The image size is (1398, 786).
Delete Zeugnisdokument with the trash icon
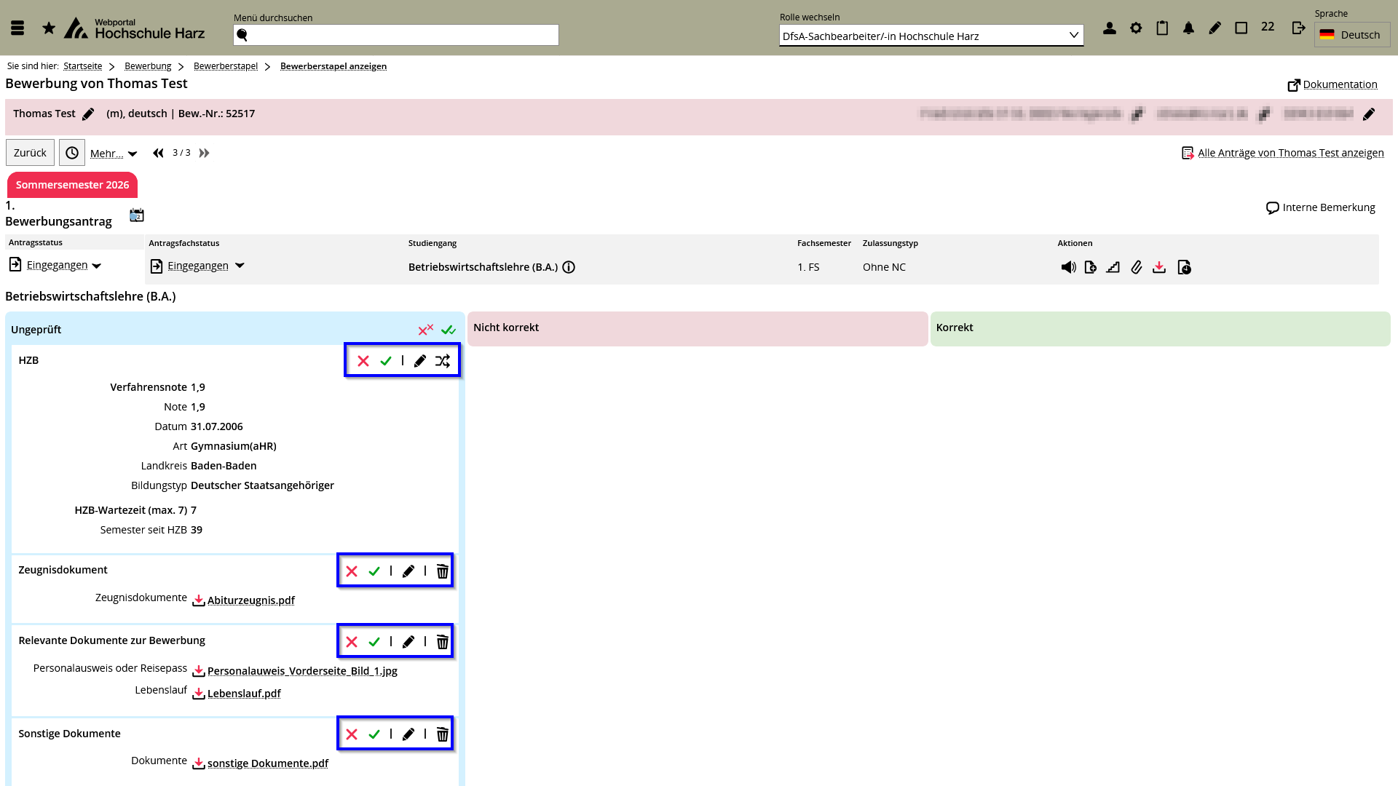(x=442, y=571)
